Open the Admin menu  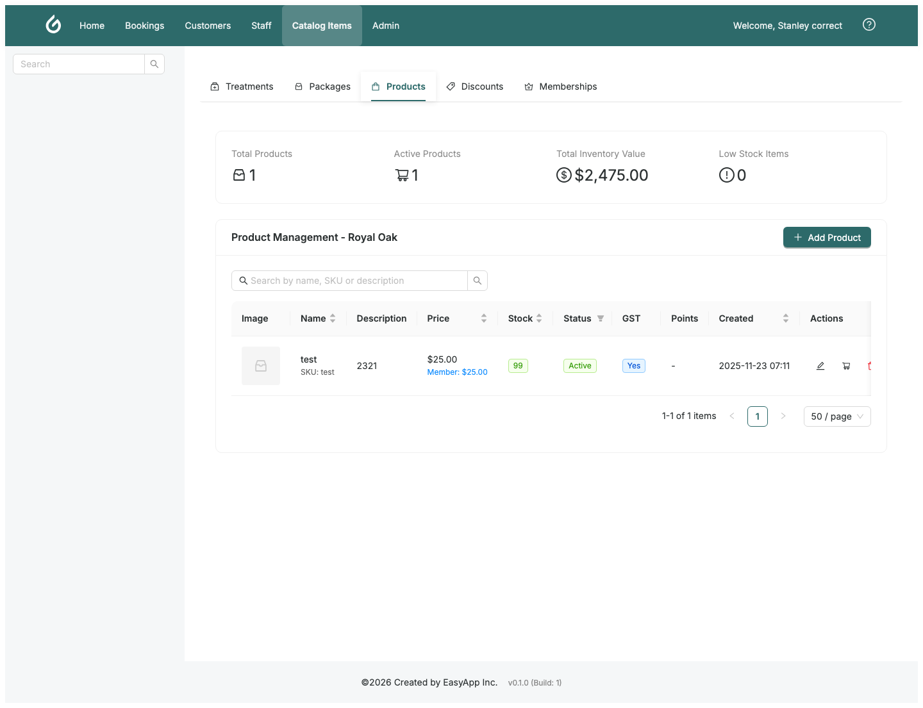coord(386,26)
